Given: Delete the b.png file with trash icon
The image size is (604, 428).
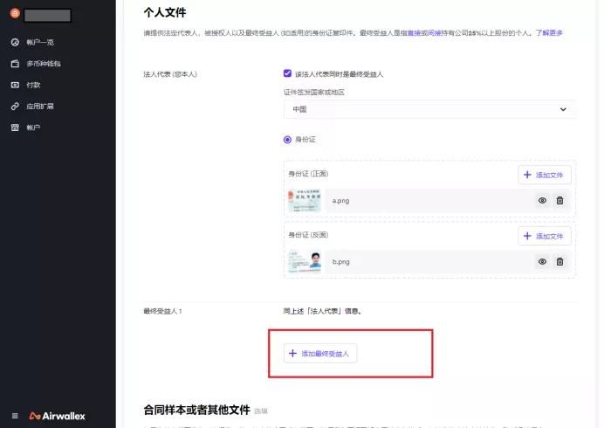Looking at the screenshot, I should [x=559, y=261].
